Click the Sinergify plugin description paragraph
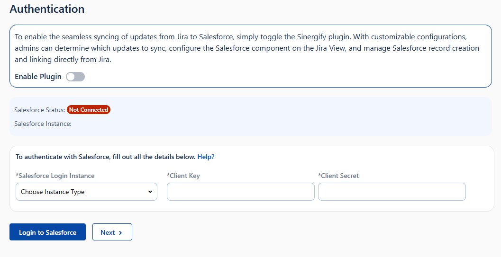Viewport: 501px width, 257px height. [x=246, y=48]
